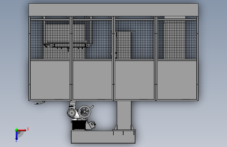Select the black robot base block
Viewport: 227px width, 147px height.
(x=79, y=125)
